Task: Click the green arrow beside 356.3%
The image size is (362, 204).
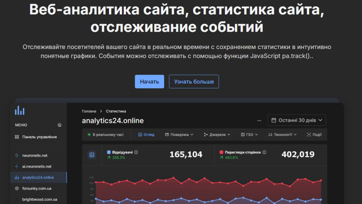Action: point(109,158)
